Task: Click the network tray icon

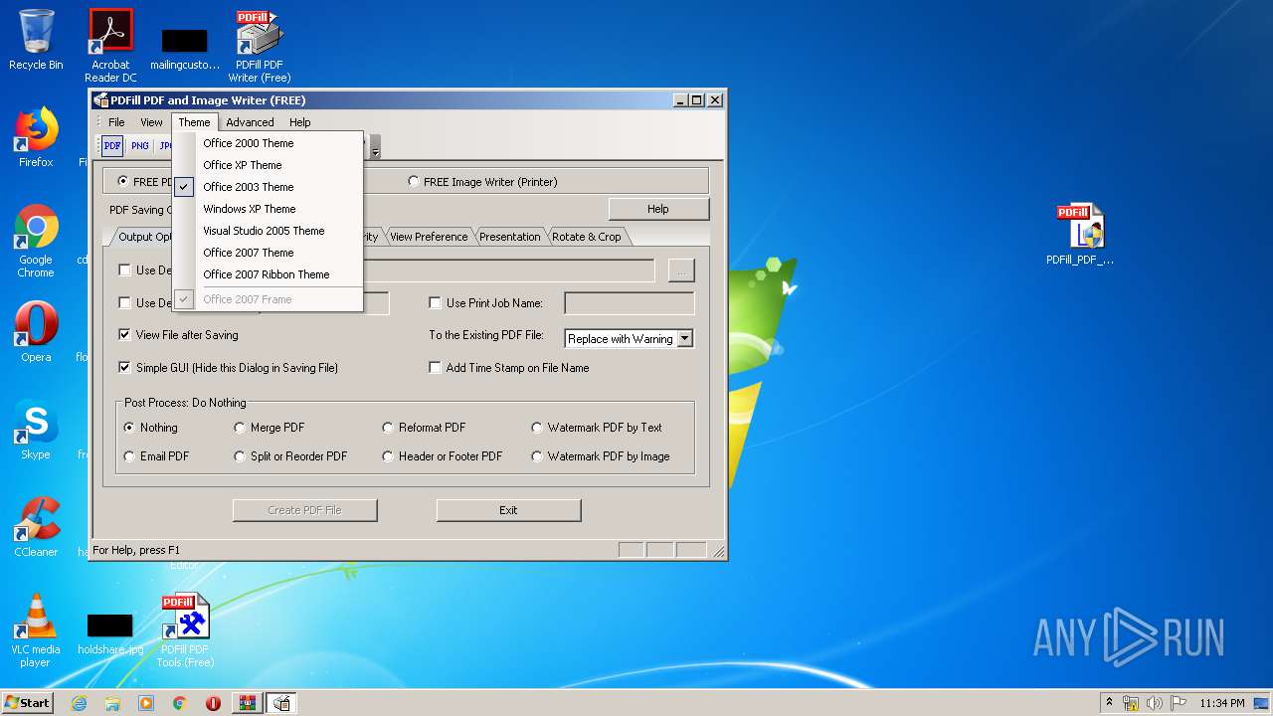Action: tap(1131, 703)
